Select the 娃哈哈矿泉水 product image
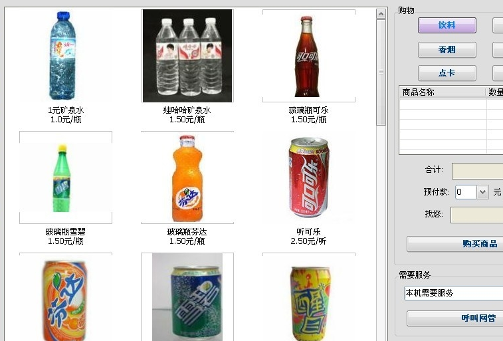503x341 pixels. click(187, 55)
